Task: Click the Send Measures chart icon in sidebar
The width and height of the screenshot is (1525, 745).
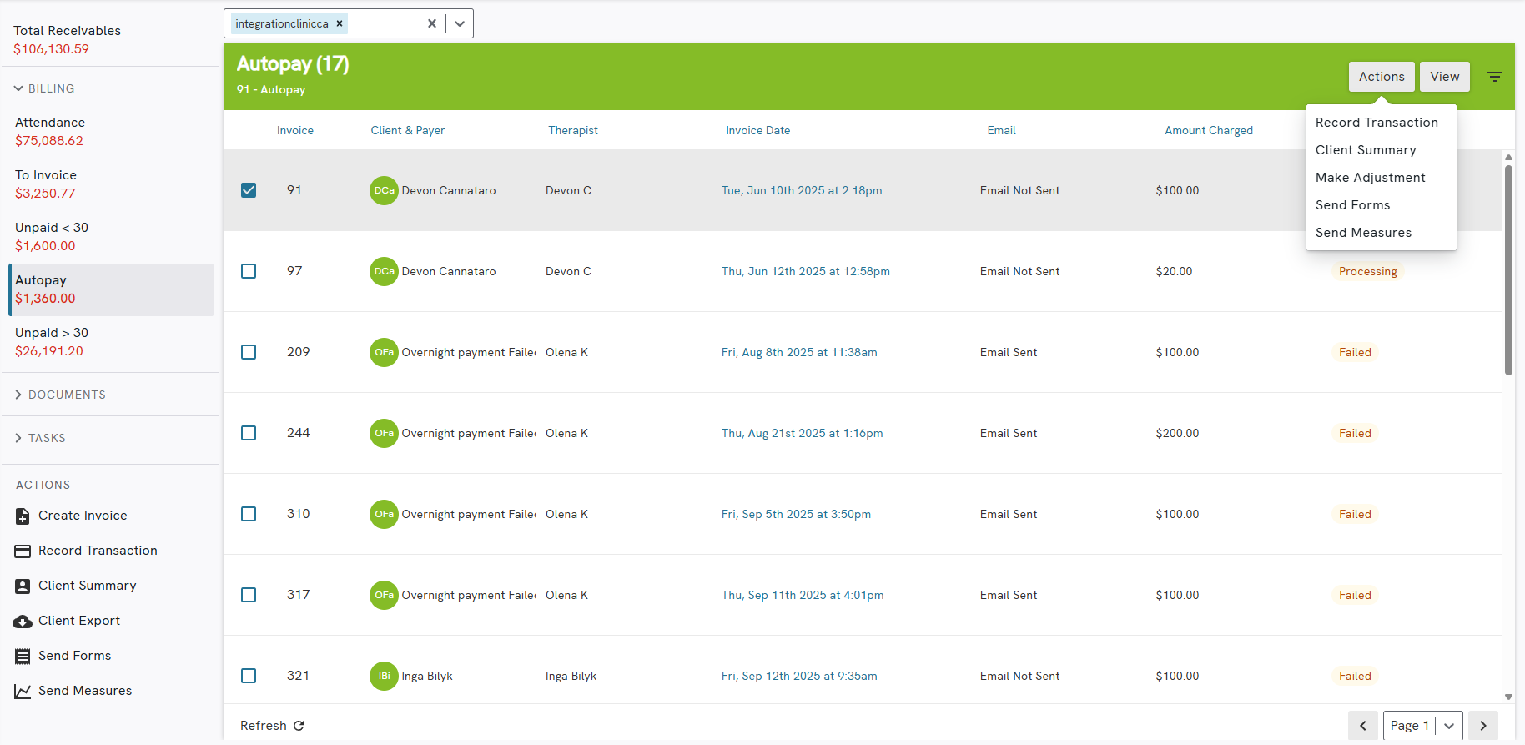Action: tap(23, 692)
